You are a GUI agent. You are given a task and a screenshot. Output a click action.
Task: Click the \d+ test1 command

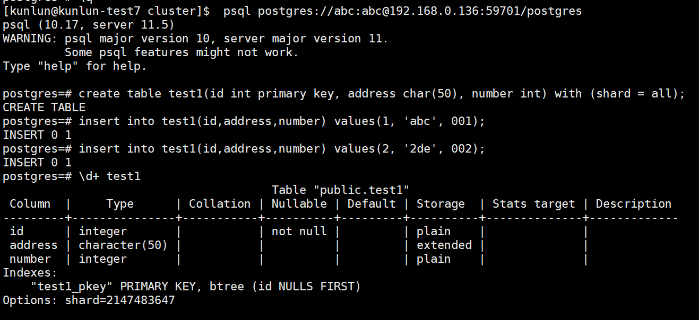[109, 176]
